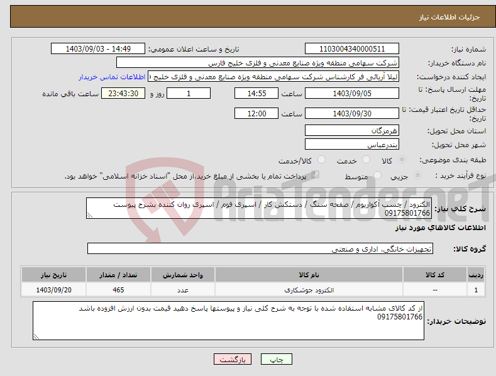The height and width of the screenshot is (376, 496).
Task: Click the شرح کلی نیاز label
Action: [x=460, y=209]
